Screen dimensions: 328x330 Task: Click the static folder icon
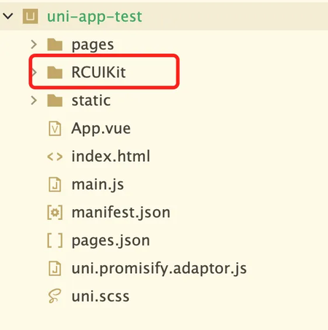click(55, 101)
